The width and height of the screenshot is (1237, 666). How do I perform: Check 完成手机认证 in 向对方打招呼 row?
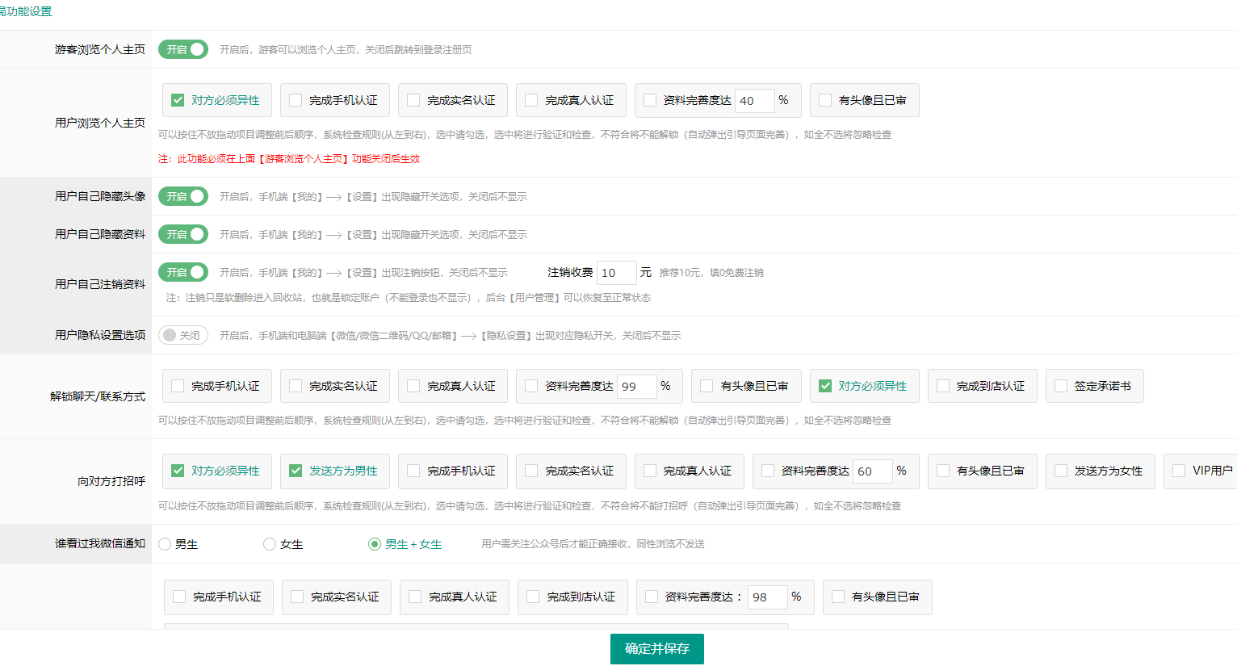(x=413, y=471)
